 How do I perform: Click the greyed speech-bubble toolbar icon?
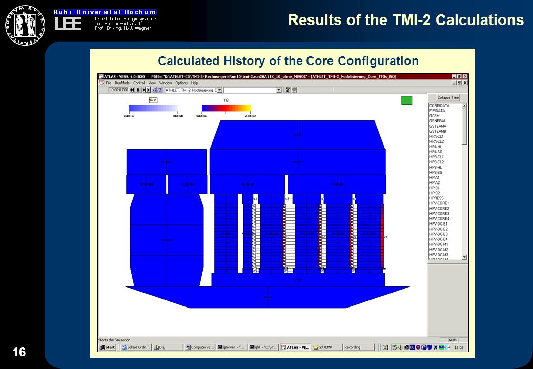[294, 90]
